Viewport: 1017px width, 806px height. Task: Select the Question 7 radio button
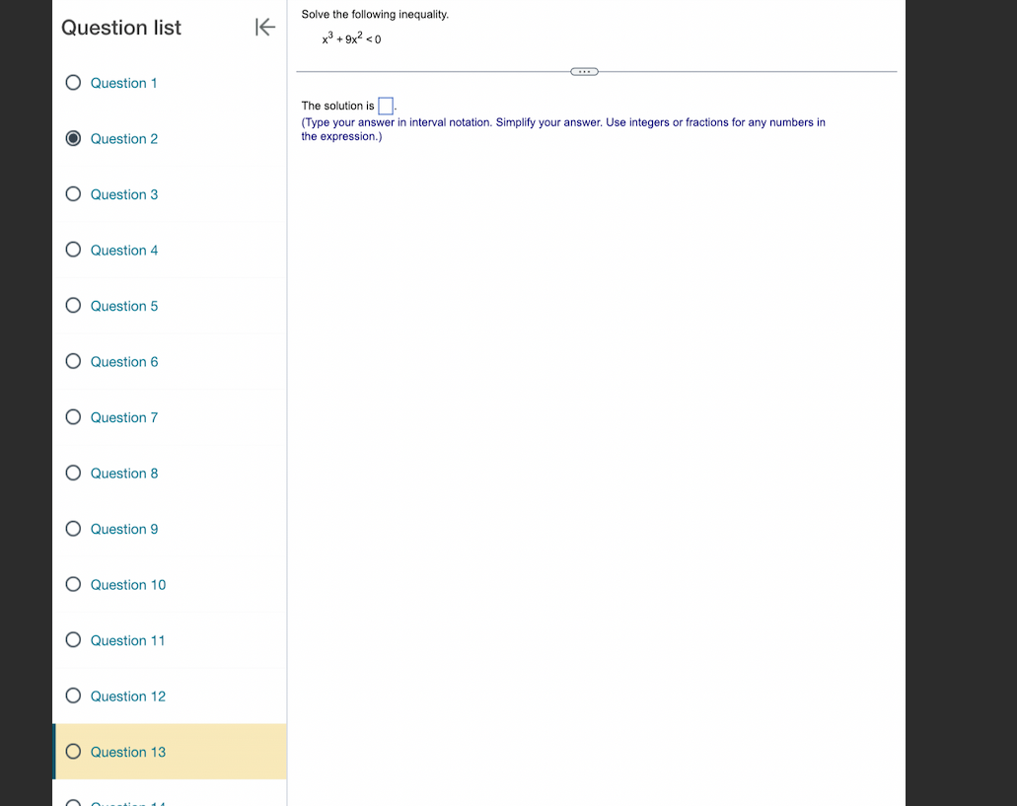click(x=73, y=417)
